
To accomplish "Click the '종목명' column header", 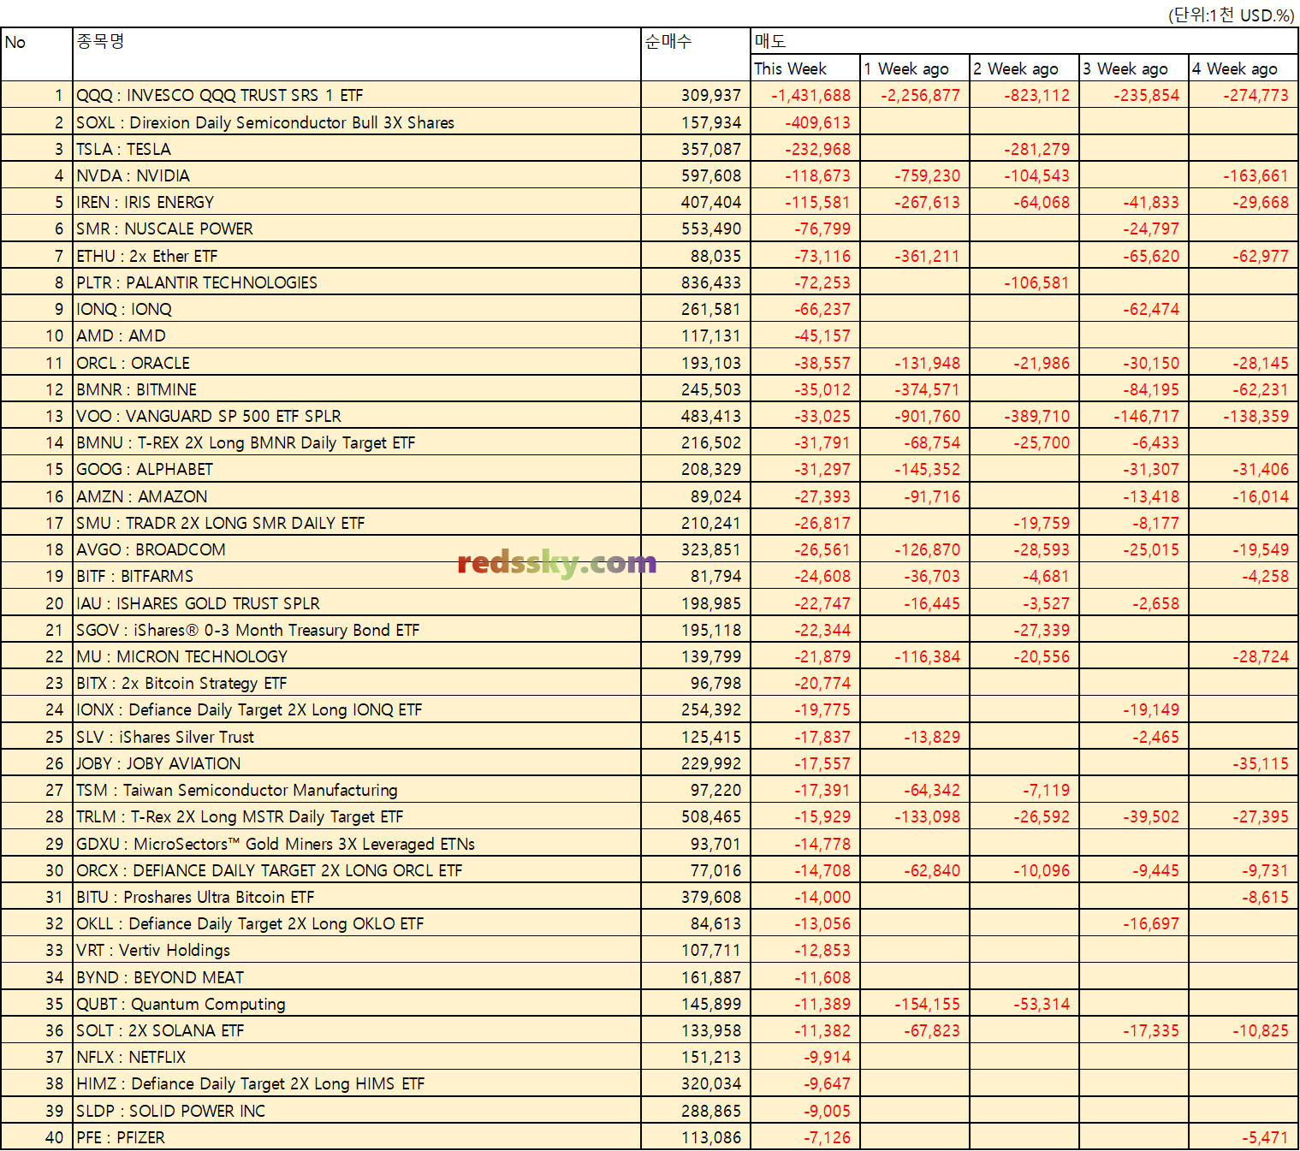I will (x=357, y=55).
